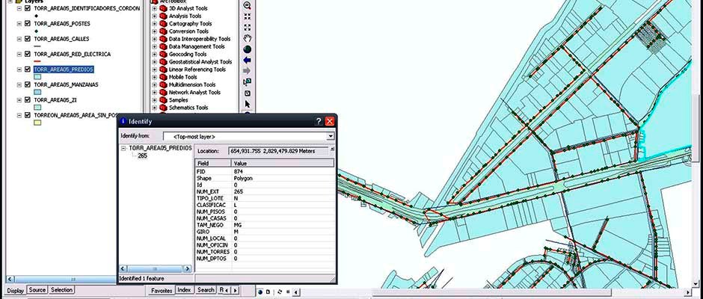Click the NUM_EXT value 265 cell
703x299 pixels.
283,191
